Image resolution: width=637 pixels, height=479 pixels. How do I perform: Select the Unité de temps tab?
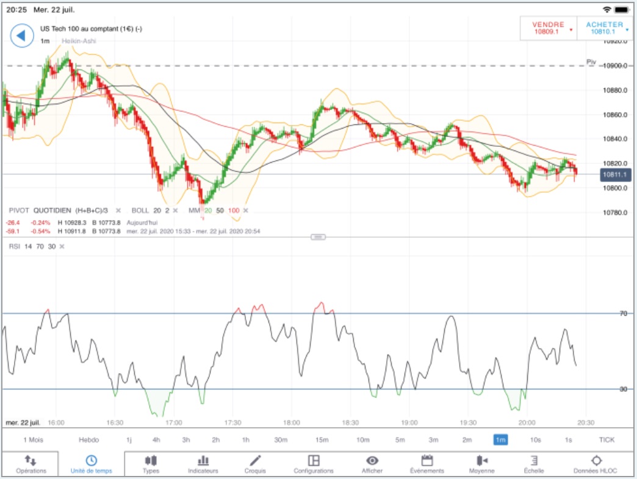point(92,464)
